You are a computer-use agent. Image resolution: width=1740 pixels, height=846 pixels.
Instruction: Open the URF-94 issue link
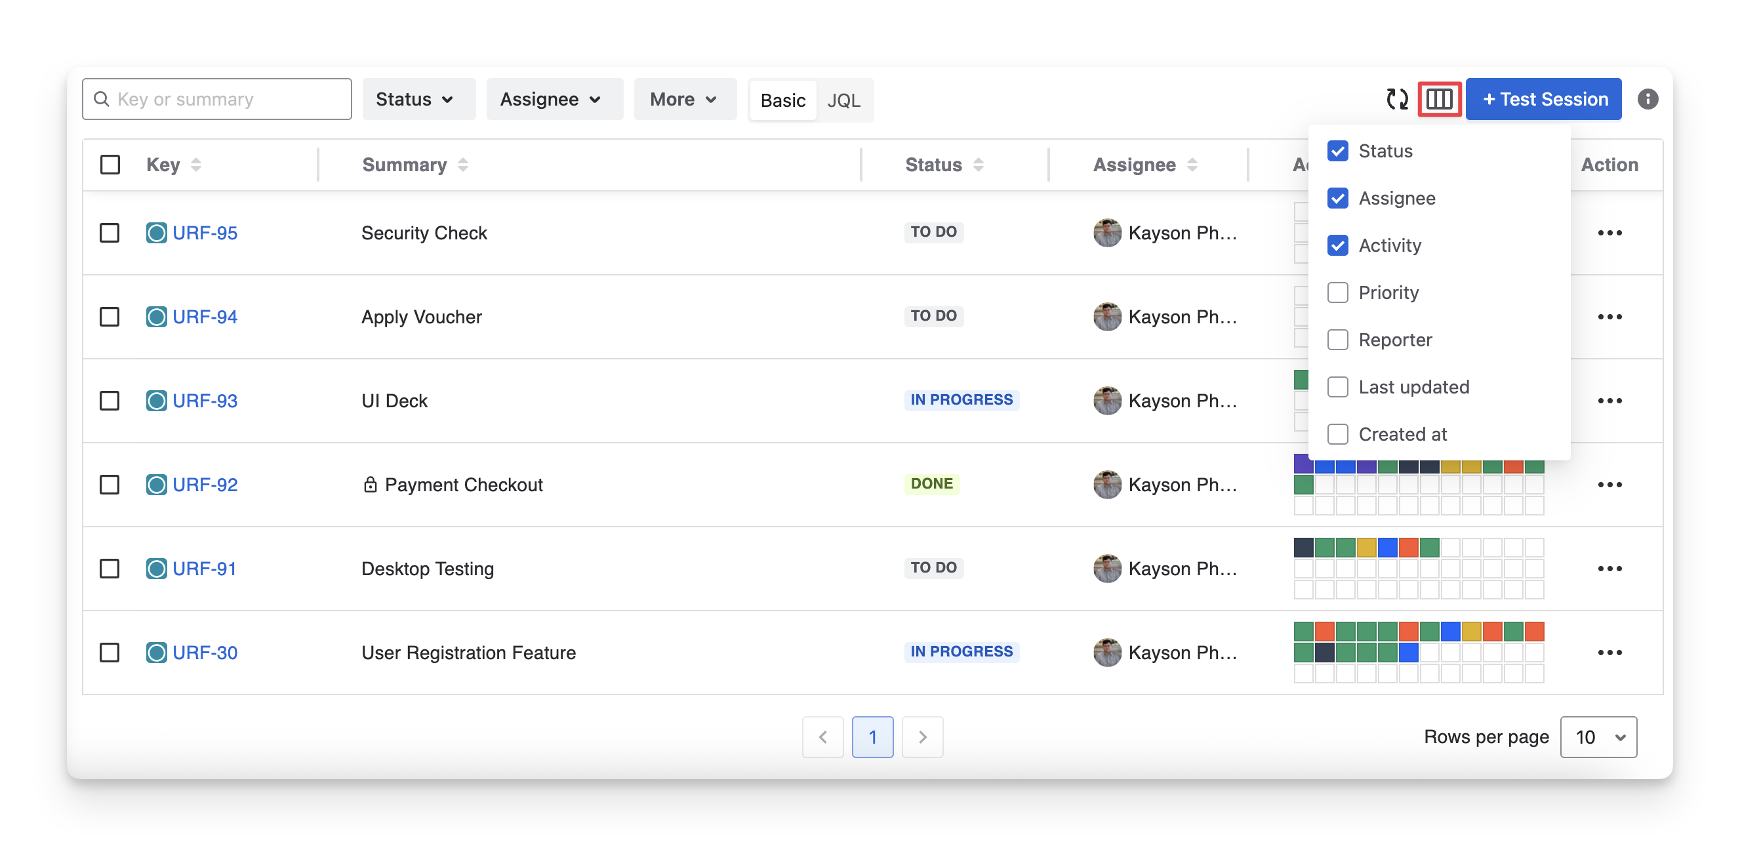tap(205, 317)
